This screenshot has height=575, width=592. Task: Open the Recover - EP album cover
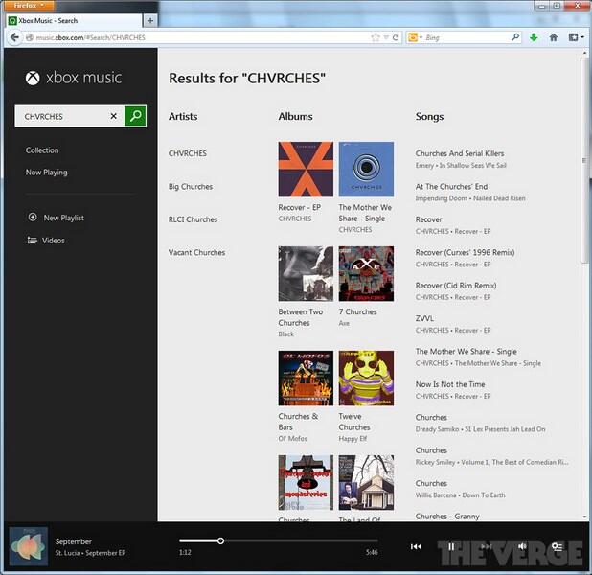306,170
